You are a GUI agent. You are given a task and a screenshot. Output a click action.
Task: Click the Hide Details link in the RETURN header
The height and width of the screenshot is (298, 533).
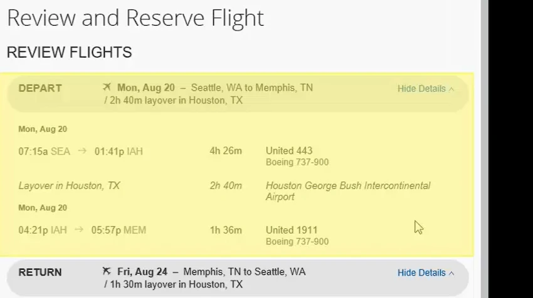[421, 272]
